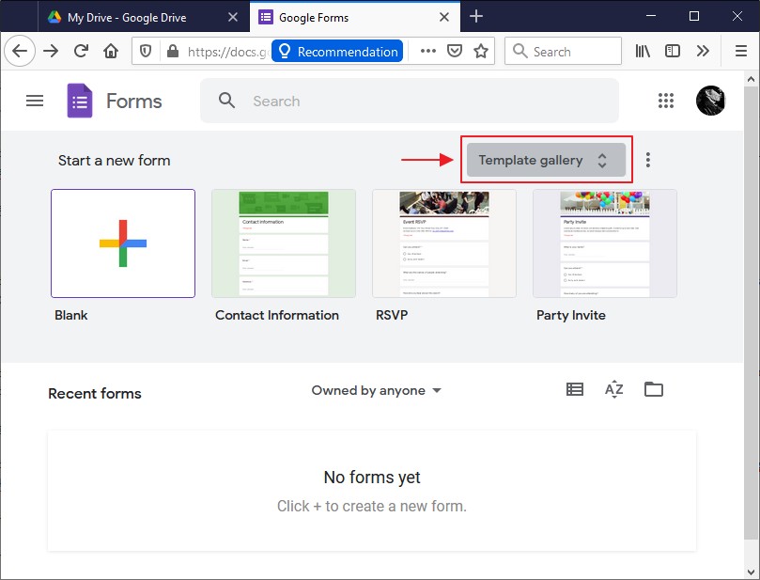
Task: Go back with the browser back arrow
Action: coord(20,51)
